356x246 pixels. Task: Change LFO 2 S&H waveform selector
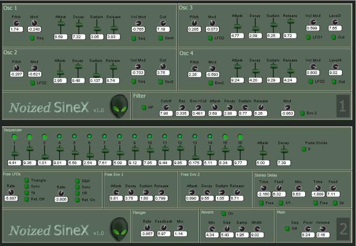pos(77,181)
